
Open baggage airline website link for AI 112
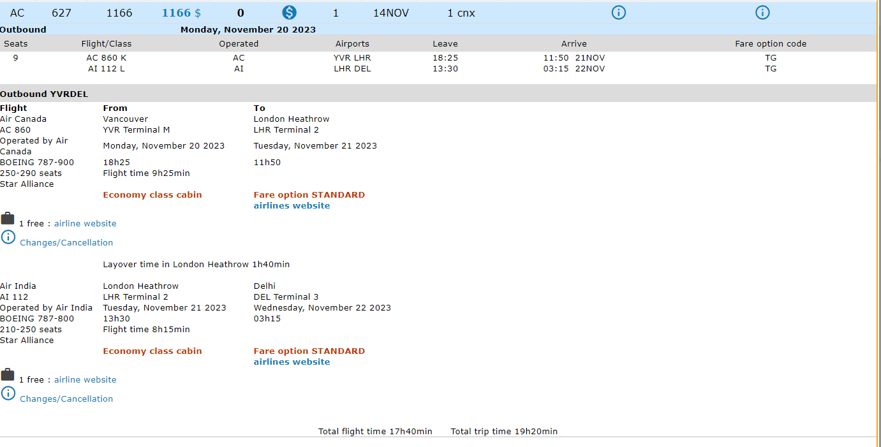point(85,380)
